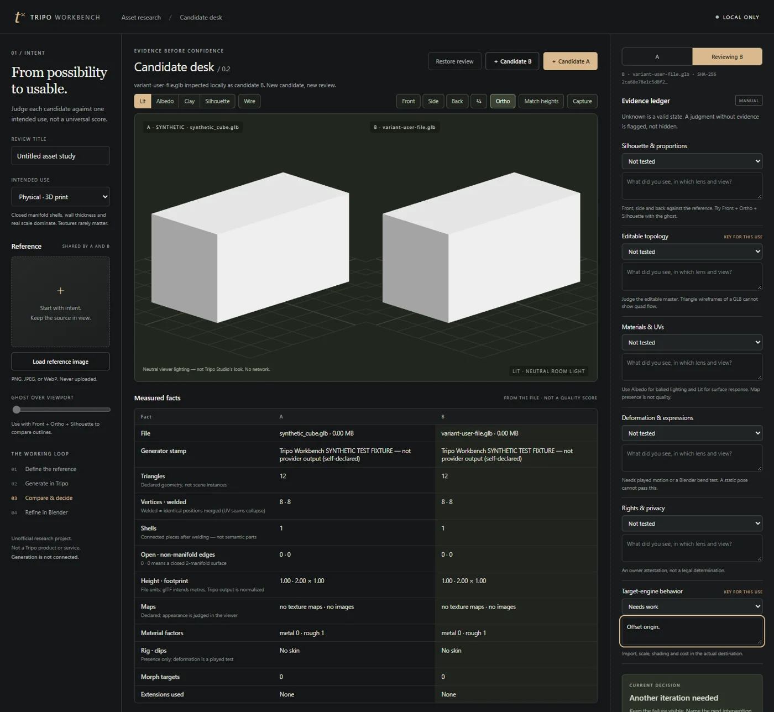Click Restore review button
774x712 pixels.
pyautogui.click(x=454, y=61)
